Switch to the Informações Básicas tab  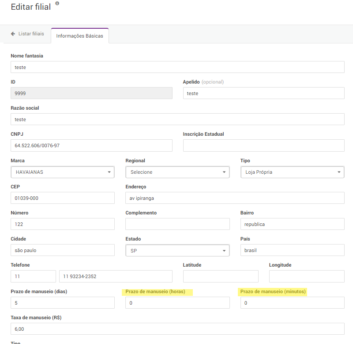80,36
